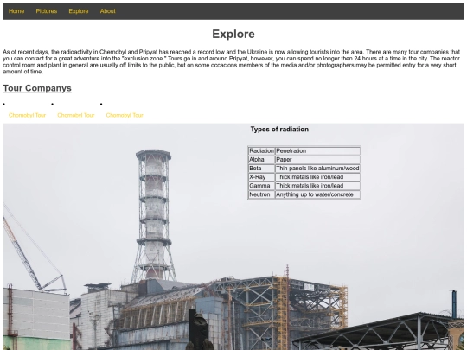467x350 pixels.
Task: Click the middle Chernobyl Tour link
Action: (x=75, y=115)
